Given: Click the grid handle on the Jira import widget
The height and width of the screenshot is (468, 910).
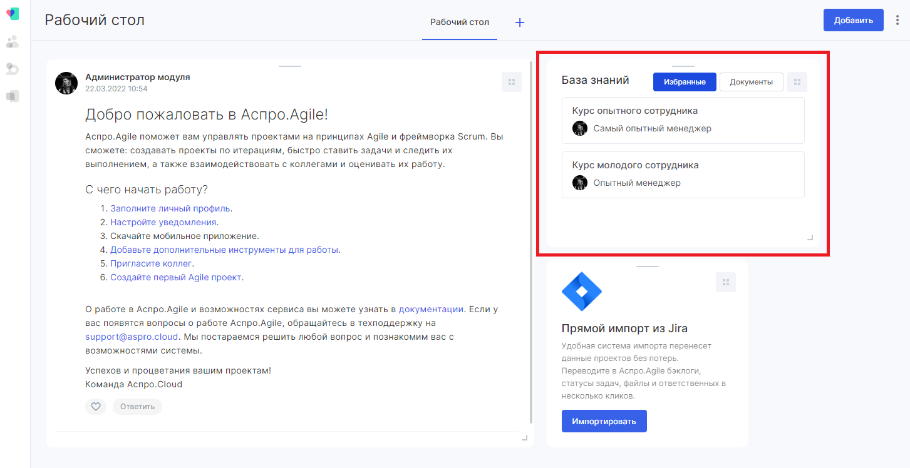Looking at the screenshot, I should [726, 282].
